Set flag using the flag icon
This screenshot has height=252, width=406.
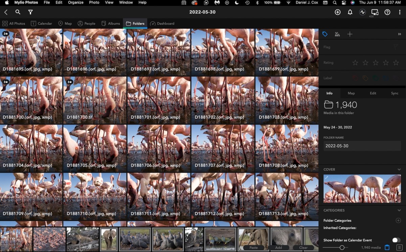[396, 47]
